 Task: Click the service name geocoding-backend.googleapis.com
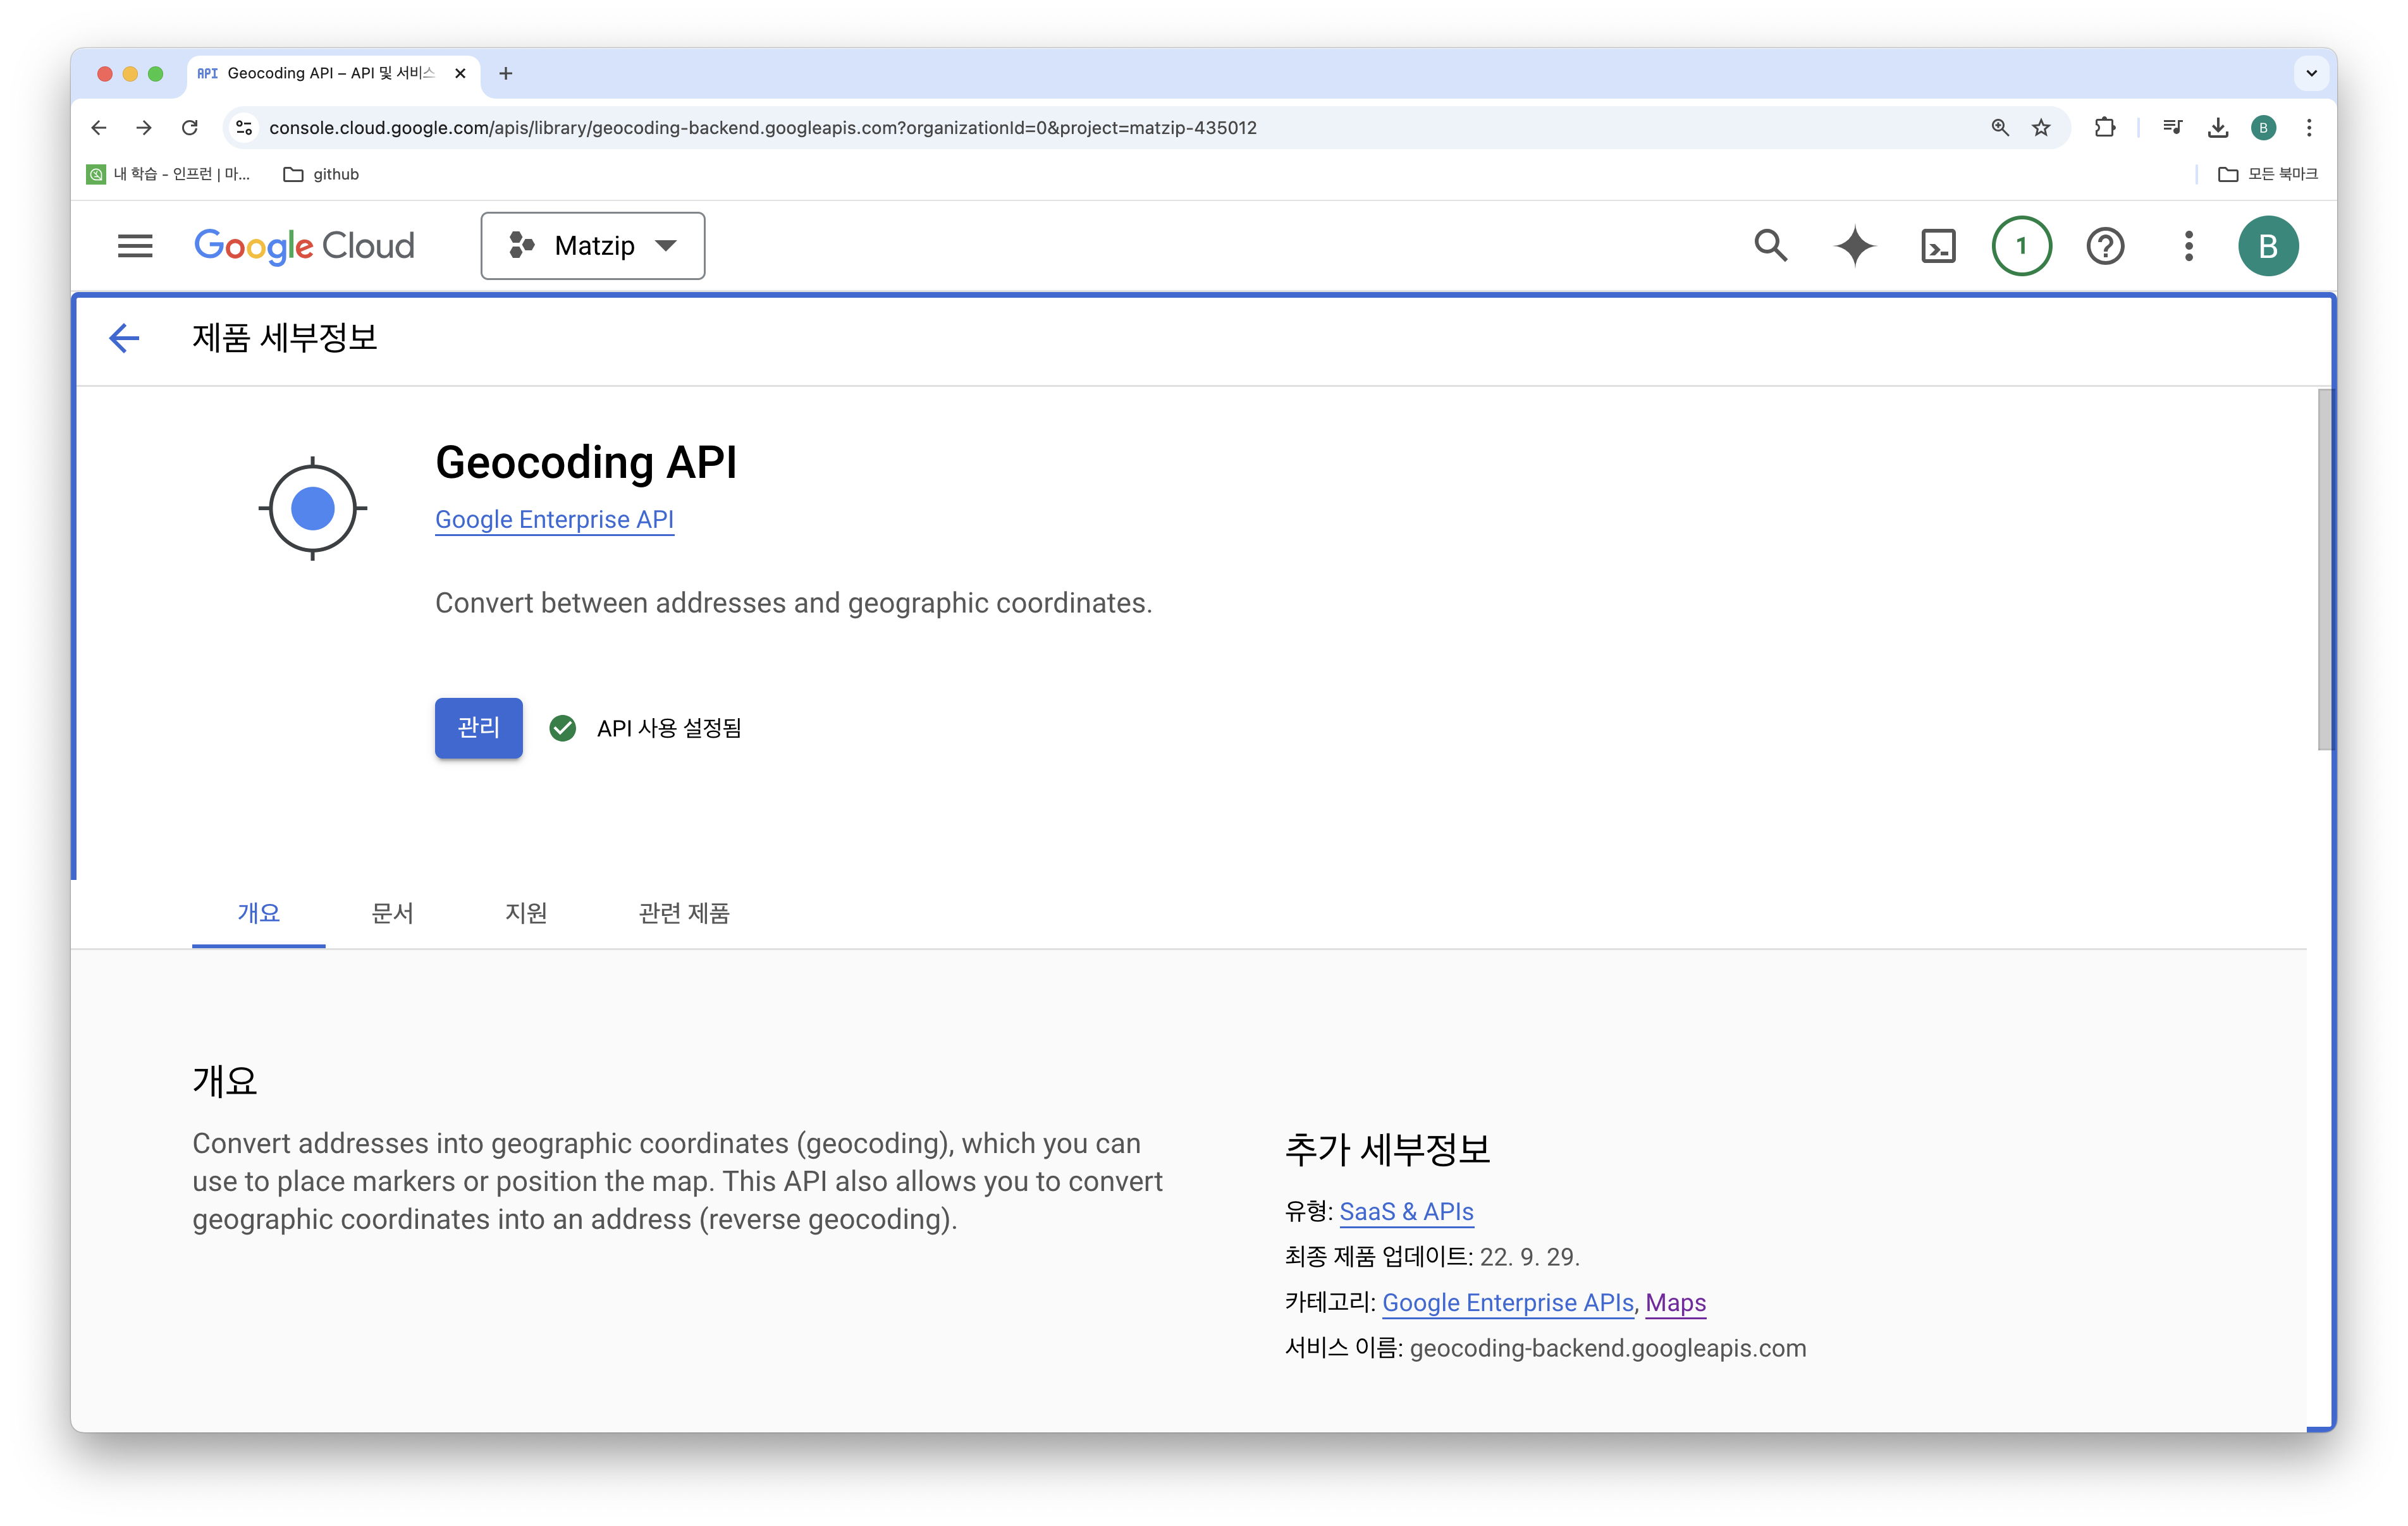[x=1608, y=1348]
